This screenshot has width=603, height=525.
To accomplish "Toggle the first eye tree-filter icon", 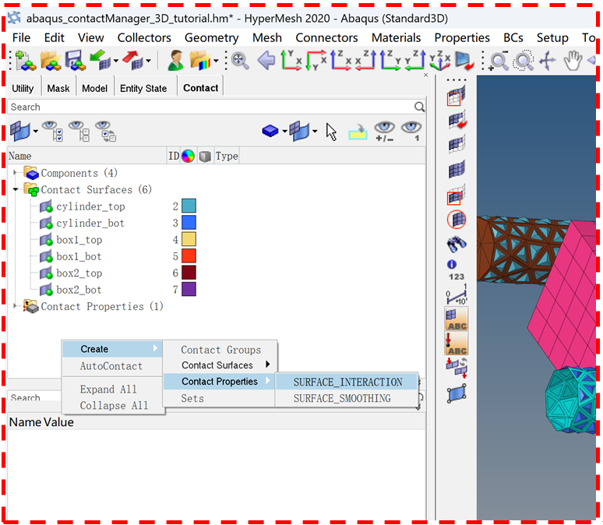I will click(52, 131).
